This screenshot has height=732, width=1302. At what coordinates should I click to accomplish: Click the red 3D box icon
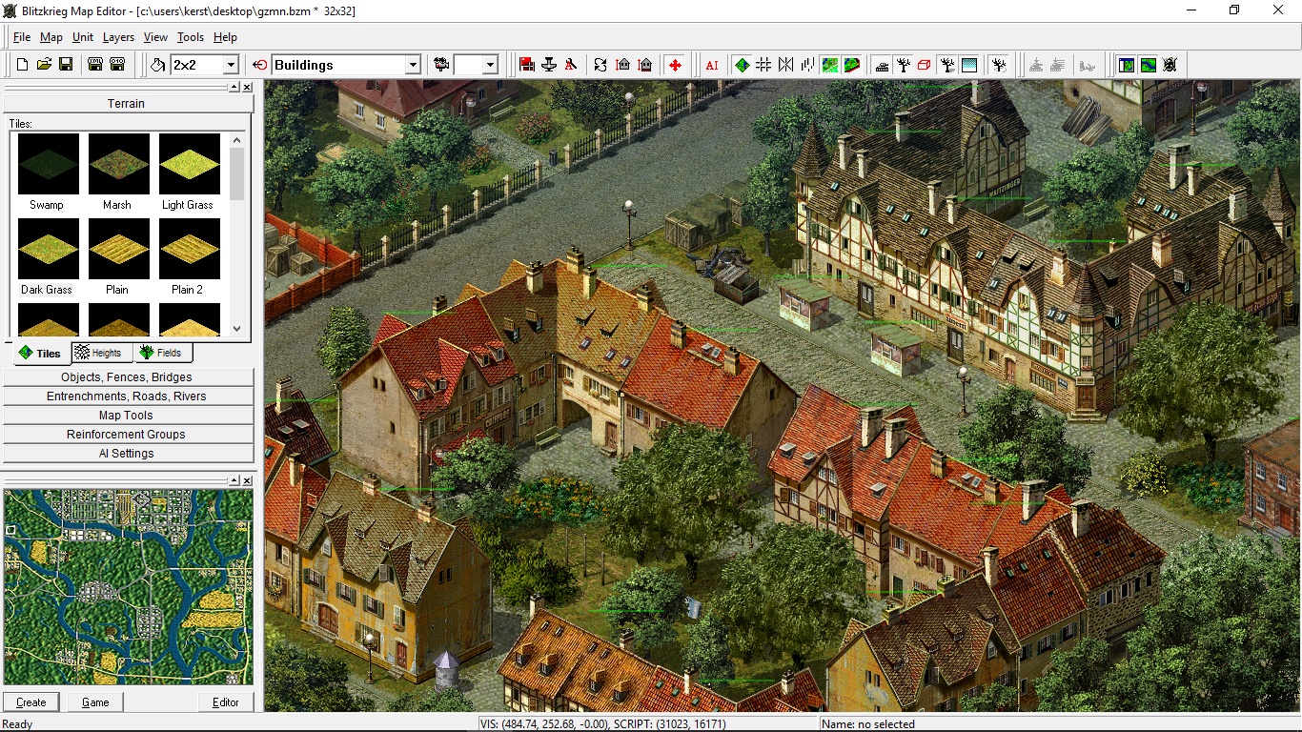point(924,65)
